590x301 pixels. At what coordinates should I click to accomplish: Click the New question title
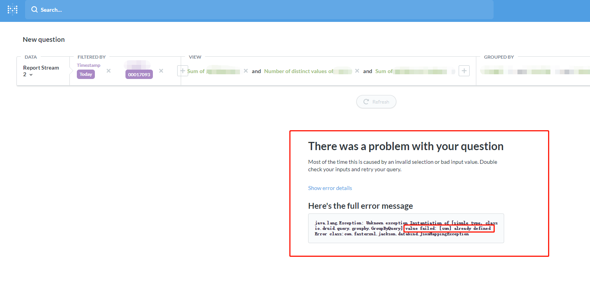pyautogui.click(x=44, y=39)
